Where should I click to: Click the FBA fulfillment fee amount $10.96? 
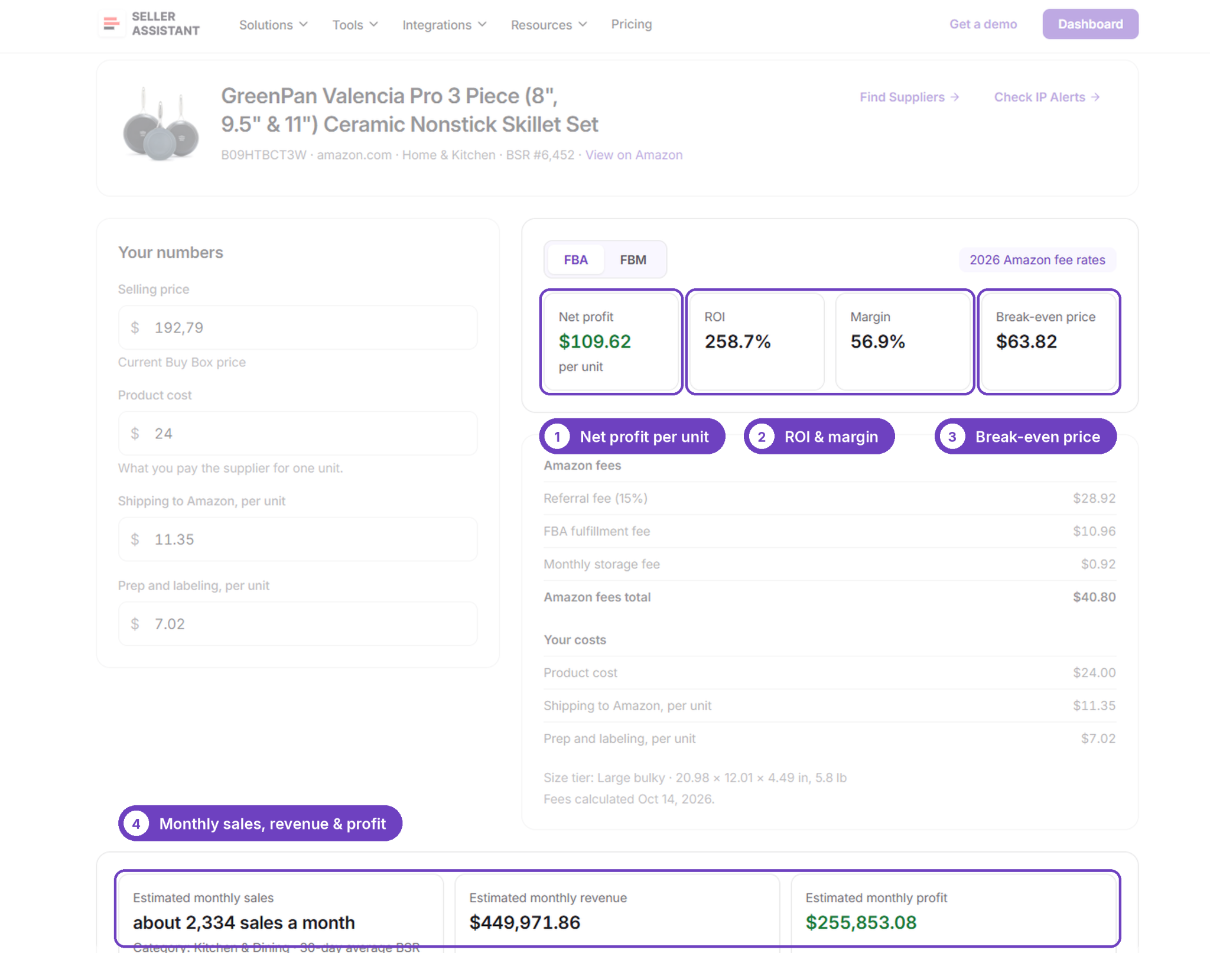click(1094, 531)
